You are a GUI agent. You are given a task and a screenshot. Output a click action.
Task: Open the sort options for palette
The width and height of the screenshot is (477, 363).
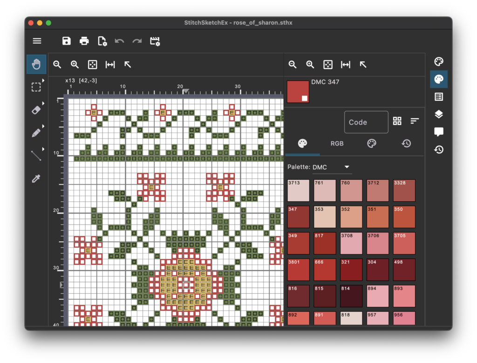click(x=415, y=121)
